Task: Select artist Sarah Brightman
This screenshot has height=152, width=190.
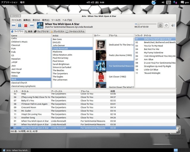Action: pos(72,64)
